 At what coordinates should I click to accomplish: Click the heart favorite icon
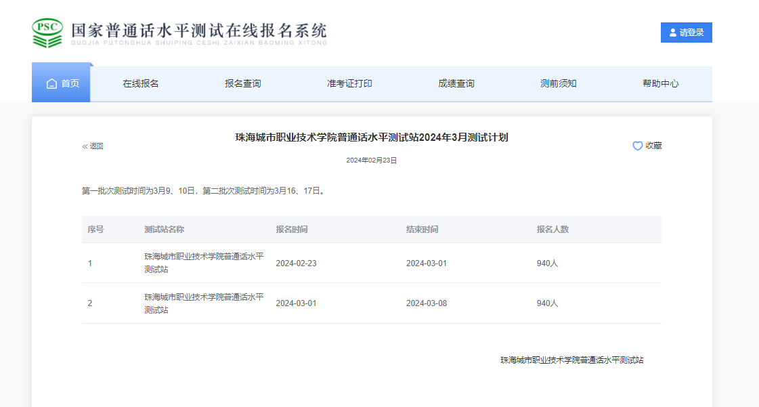coord(638,146)
